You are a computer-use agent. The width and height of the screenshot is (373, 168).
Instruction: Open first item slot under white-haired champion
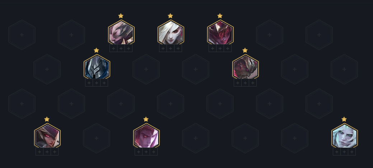click(163, 48)
